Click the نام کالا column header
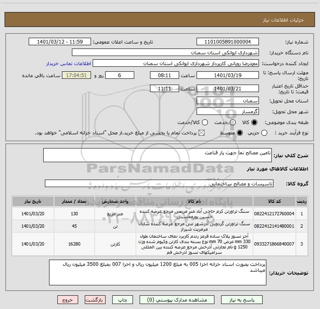Viewport: 320px width, 309px height. pyautogui.click(x=194, y=201)
